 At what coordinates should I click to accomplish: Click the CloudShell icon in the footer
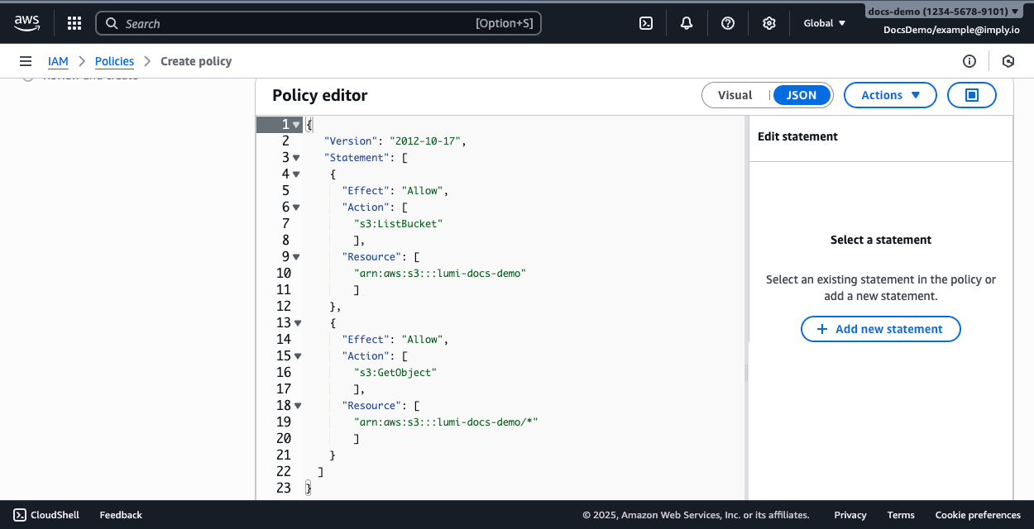tap(20, 515)
